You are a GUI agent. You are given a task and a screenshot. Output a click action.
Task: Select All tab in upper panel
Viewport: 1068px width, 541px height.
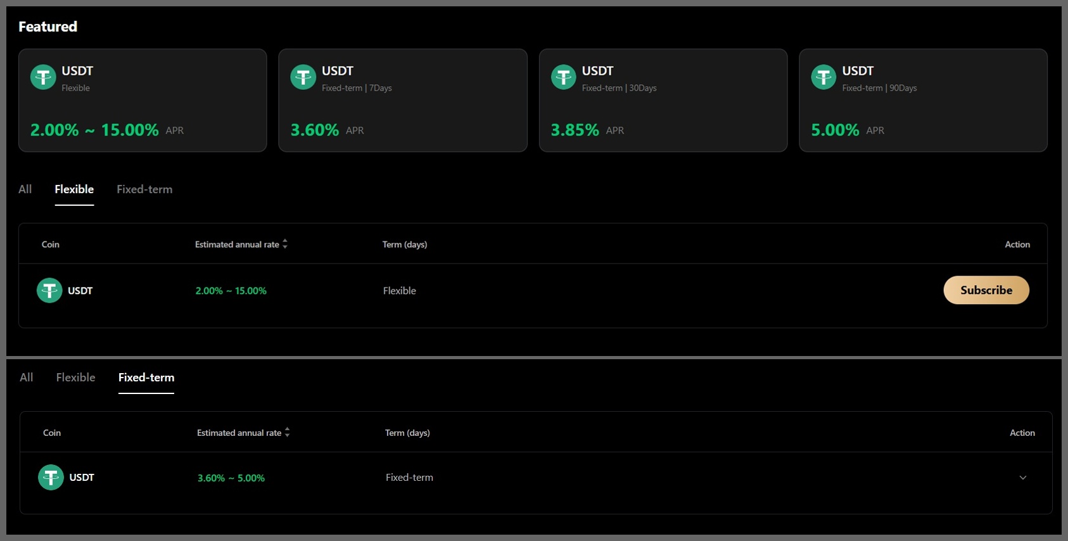25,189
